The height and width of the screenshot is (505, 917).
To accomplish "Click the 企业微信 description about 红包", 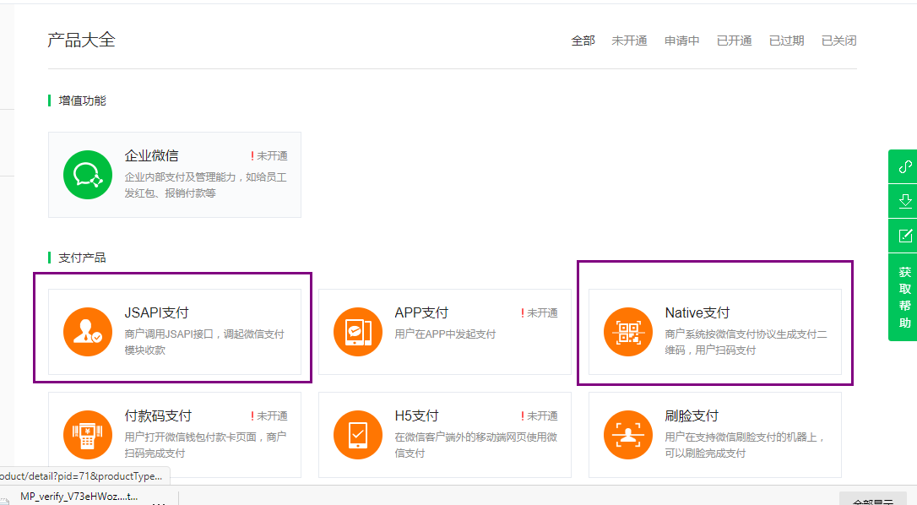I will (205, 185).
